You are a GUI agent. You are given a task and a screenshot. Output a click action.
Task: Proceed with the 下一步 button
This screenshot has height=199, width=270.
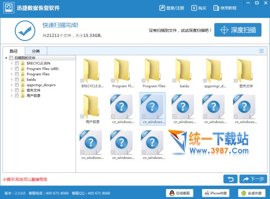253,179
